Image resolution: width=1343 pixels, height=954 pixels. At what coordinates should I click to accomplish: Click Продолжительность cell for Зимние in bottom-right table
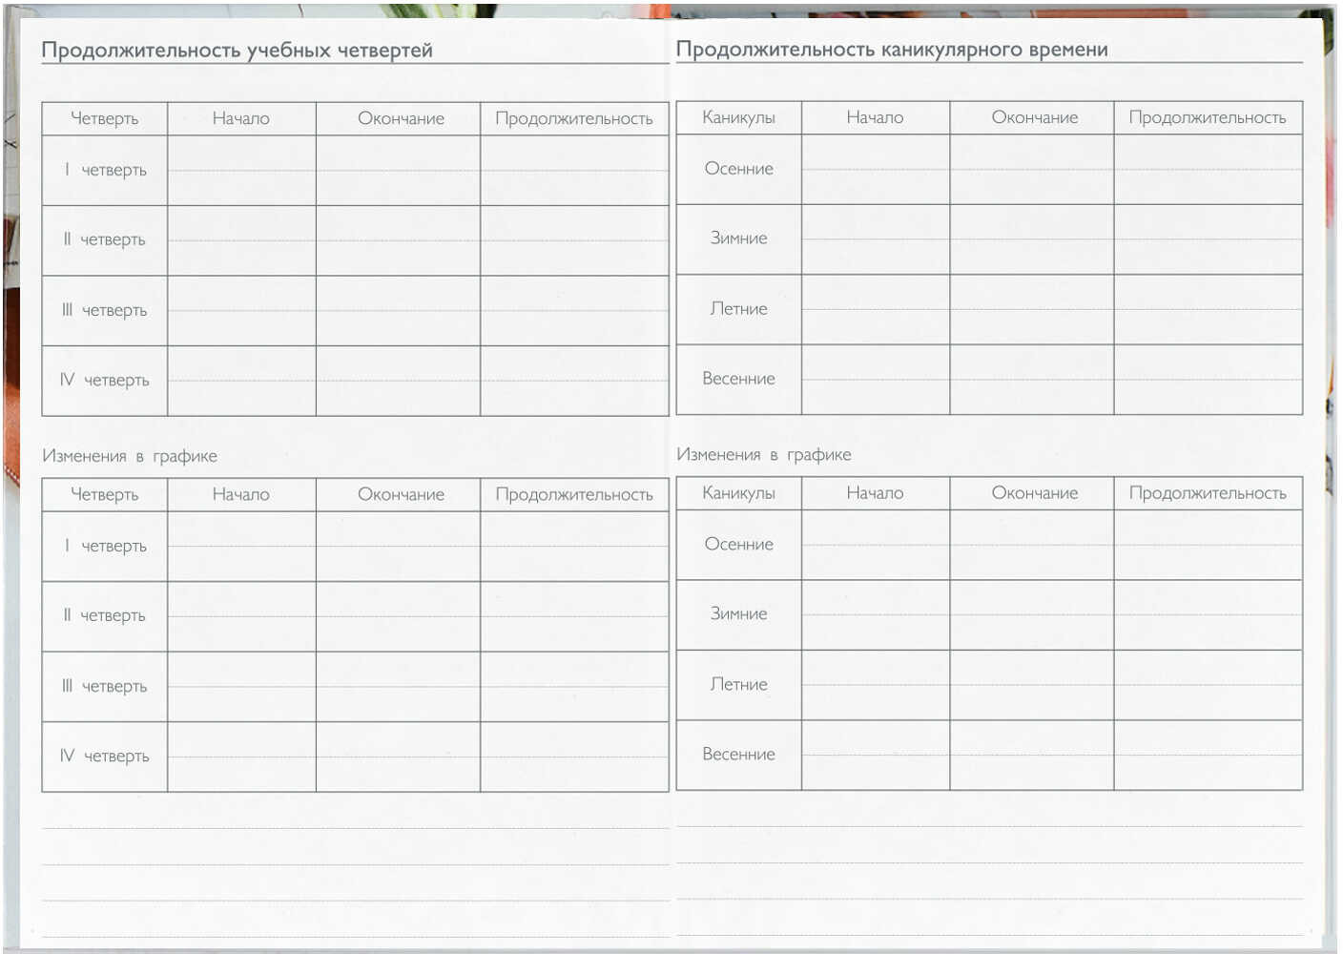(x=1208, y=615)
